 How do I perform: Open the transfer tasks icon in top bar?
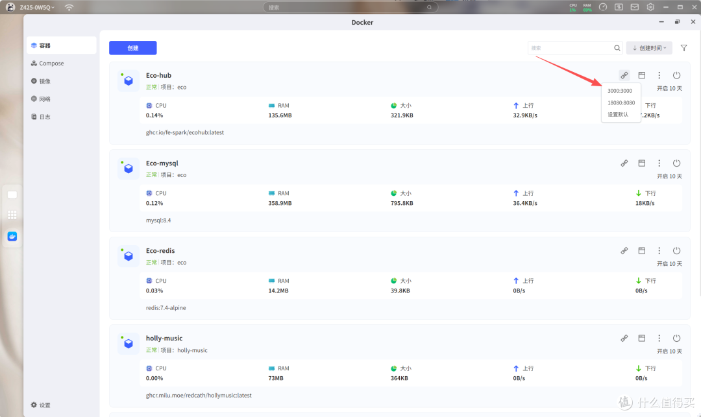[x=619, y=7]
